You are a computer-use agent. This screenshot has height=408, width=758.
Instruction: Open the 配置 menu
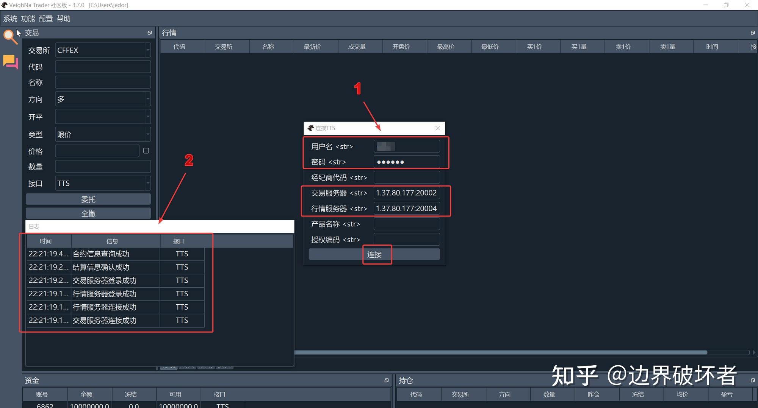coord(45,18)
